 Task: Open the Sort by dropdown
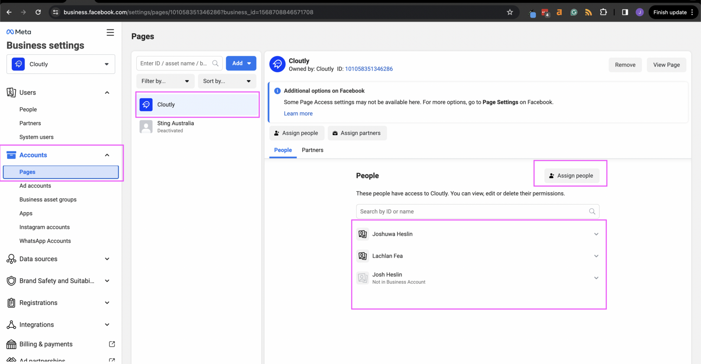click(227, 81)
